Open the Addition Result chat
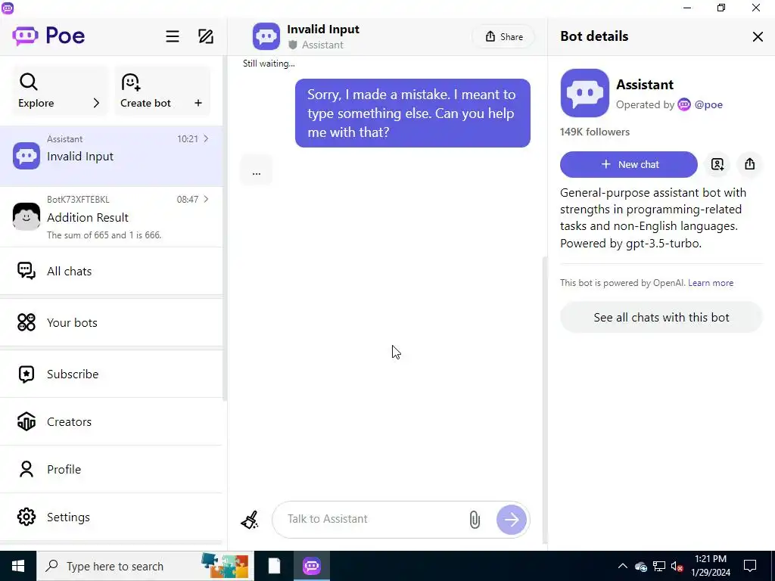 click(111, 217)
